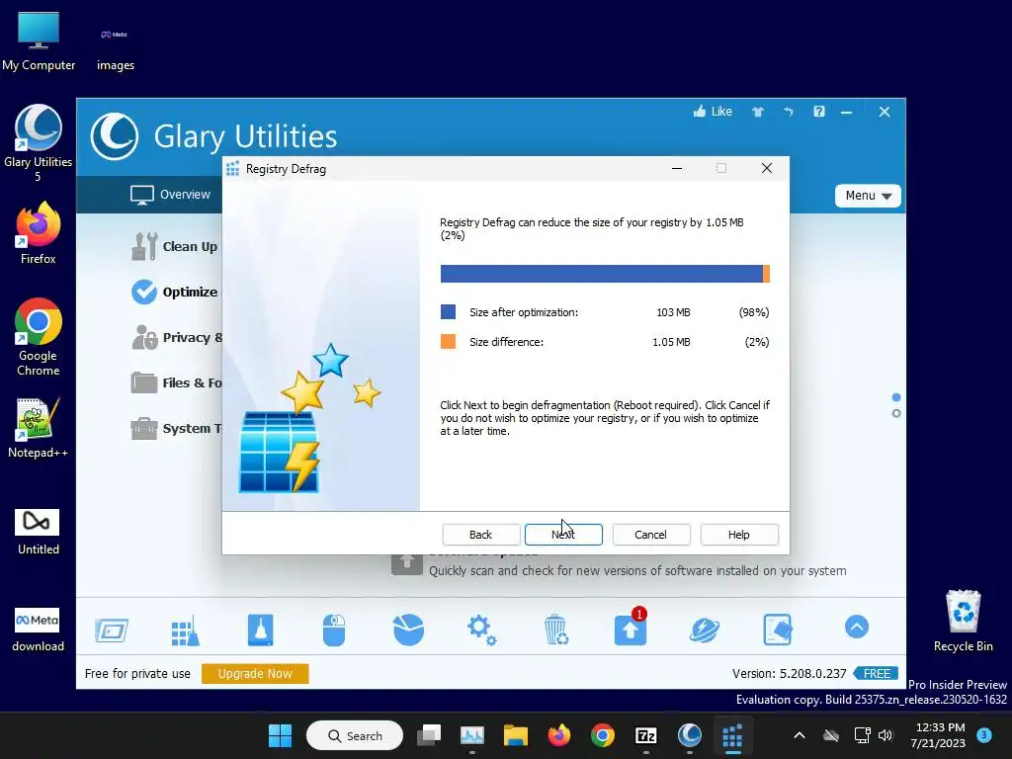Click the Software Update list icon
Image resolution: width=1012 pixels, height=759 pixels.
406,562
